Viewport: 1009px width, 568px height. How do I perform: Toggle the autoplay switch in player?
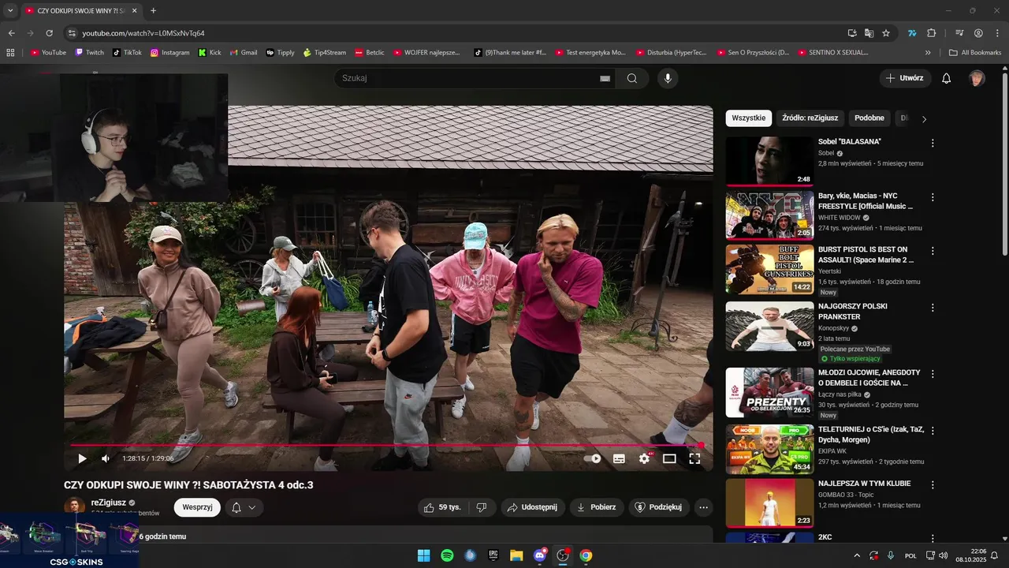point(593,458)
